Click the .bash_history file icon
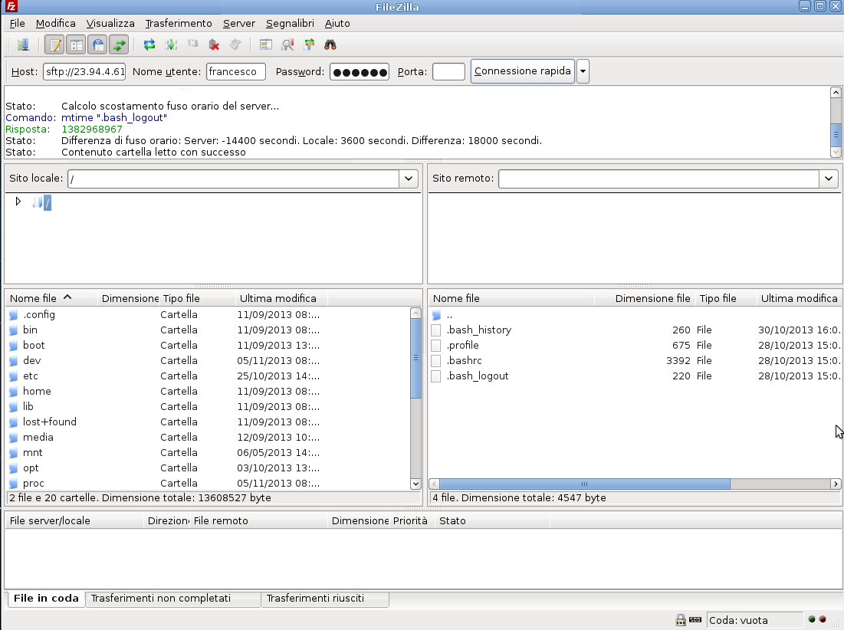The height and width of the screenshot is (630, 844). tap(436, 330)
